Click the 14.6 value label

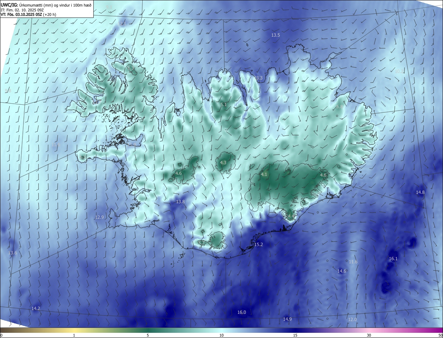(x=342, y=271)
